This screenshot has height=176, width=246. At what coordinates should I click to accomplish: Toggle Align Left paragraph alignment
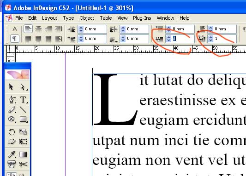[28, 29]
